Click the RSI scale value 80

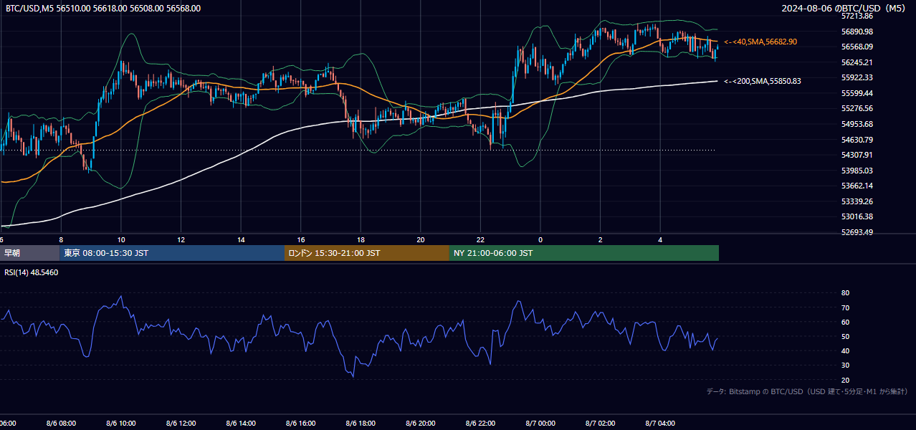tap(845, 293)
